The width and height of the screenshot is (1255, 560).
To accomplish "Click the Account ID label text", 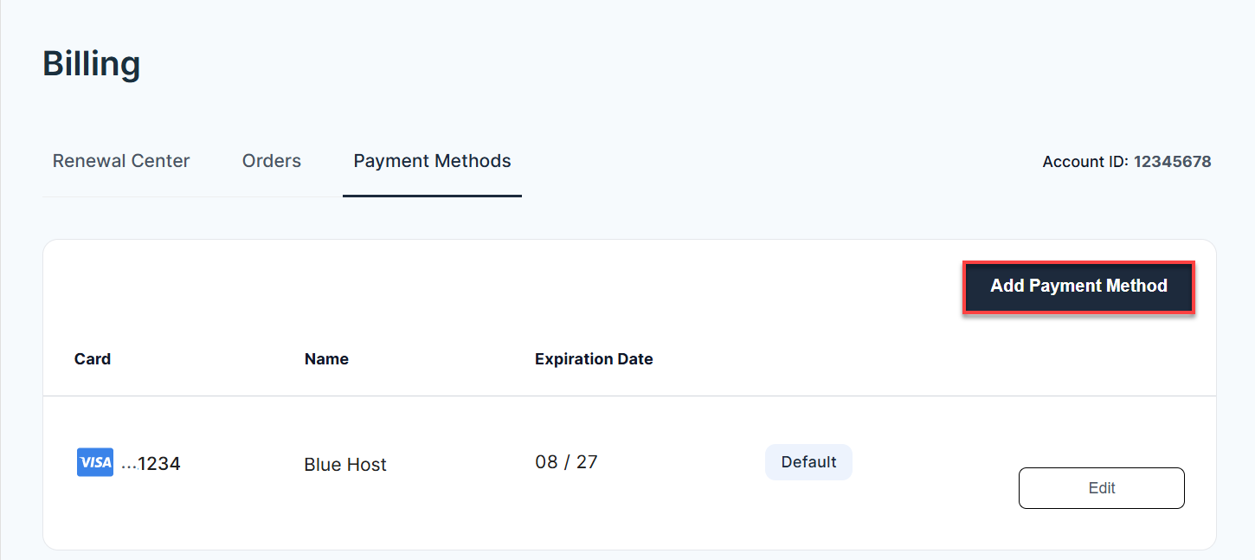I will click(x=1085, y=161).
